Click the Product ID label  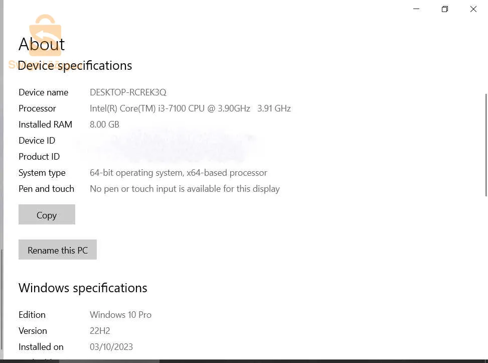(39, 157)
